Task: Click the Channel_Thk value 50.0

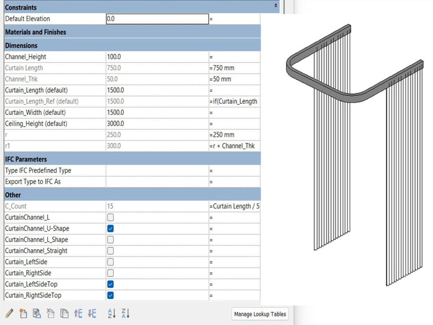Action: pos(112,79)
